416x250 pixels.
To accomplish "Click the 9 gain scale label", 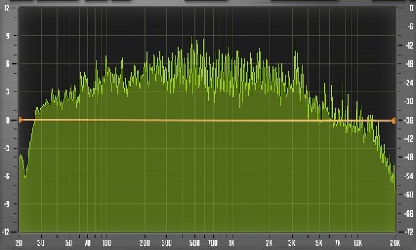I will tap(8, 35).
